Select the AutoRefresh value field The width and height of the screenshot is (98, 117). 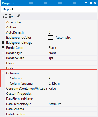(x=72, y=32)
